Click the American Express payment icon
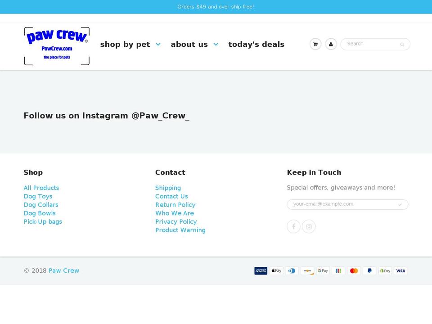This screenshot has width=432, height=324. [261, 271]
